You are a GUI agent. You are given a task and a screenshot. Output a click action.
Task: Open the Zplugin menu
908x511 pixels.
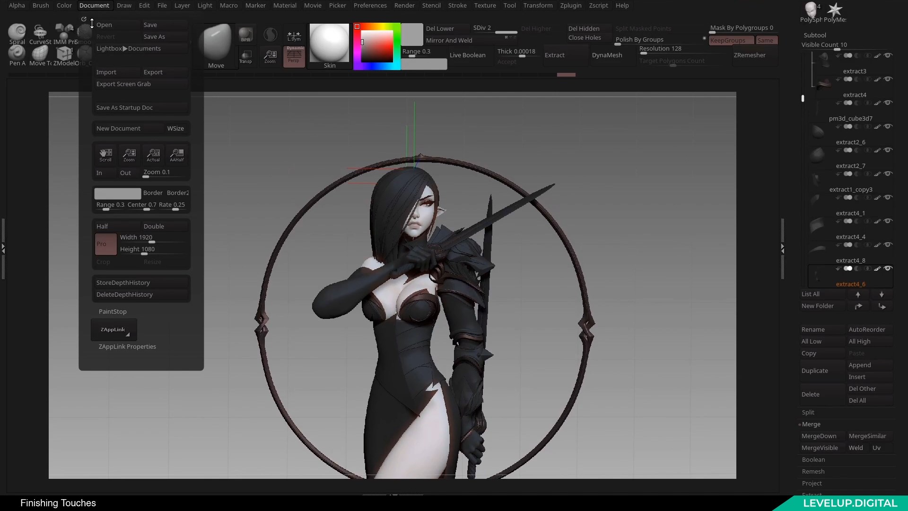(x=570, y=5)
